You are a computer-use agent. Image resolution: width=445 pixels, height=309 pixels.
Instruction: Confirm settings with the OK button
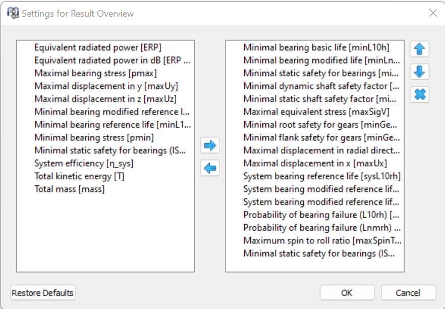347,293
